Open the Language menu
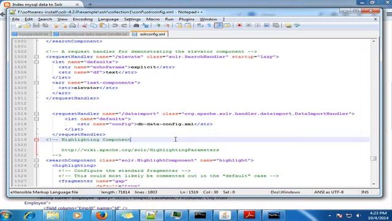Screen dimensions: 392x221 108,19
